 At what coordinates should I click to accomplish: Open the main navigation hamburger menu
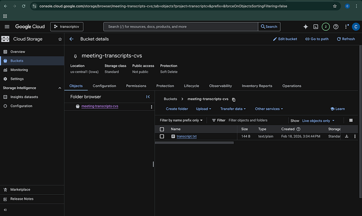point(7,27)
